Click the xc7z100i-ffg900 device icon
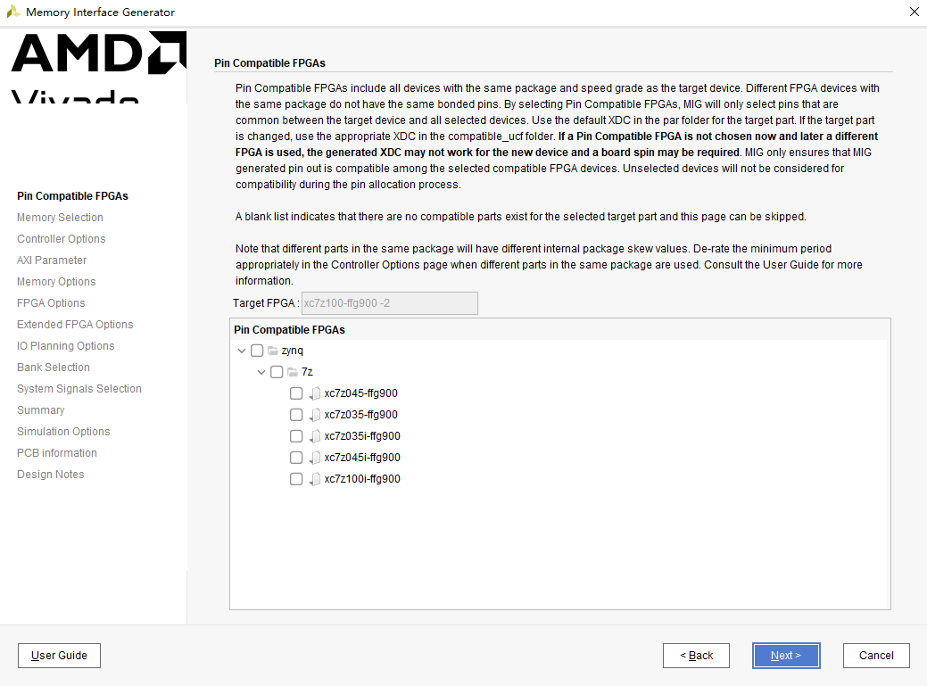 click(x=315, y=479)
